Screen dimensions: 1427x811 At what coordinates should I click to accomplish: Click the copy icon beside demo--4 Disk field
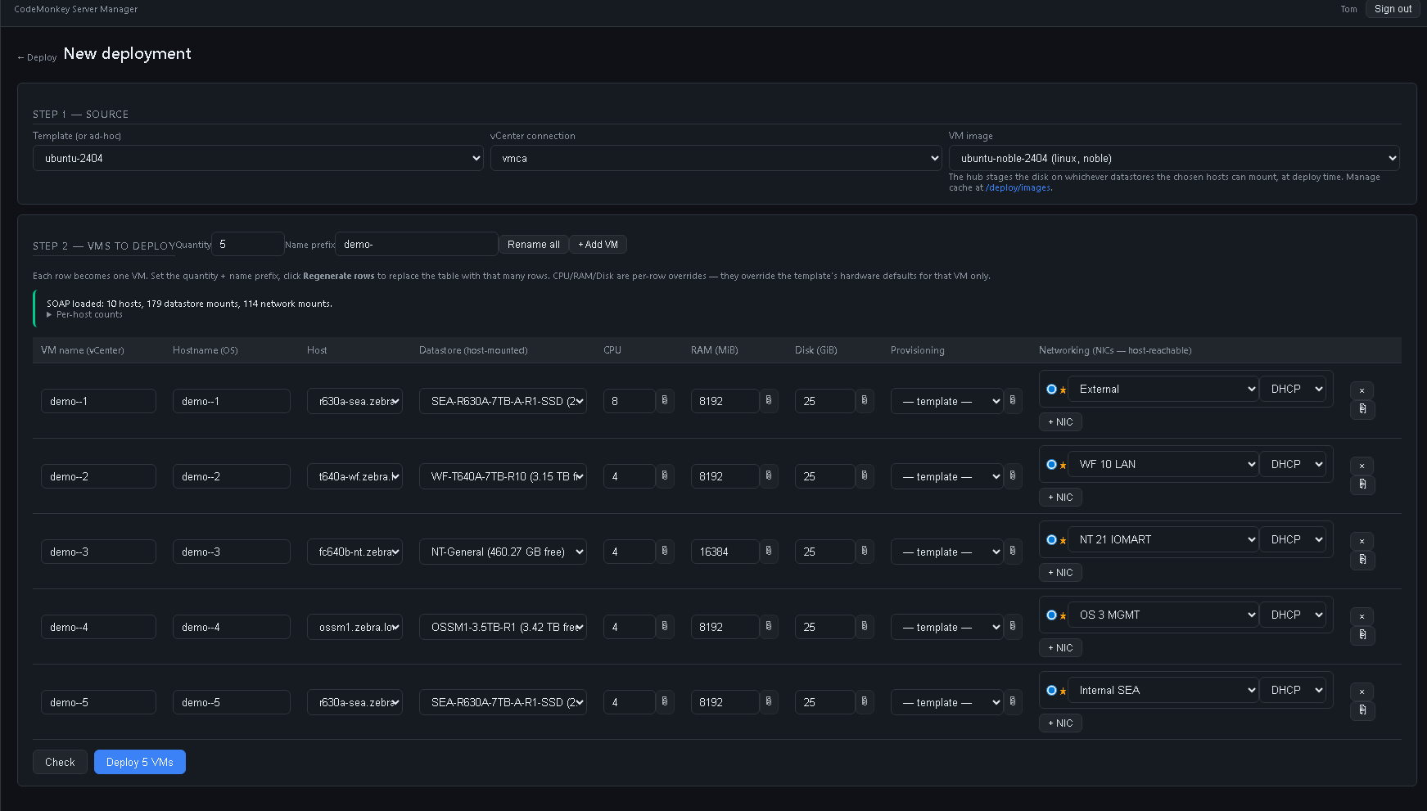click(x=865, y=627)
